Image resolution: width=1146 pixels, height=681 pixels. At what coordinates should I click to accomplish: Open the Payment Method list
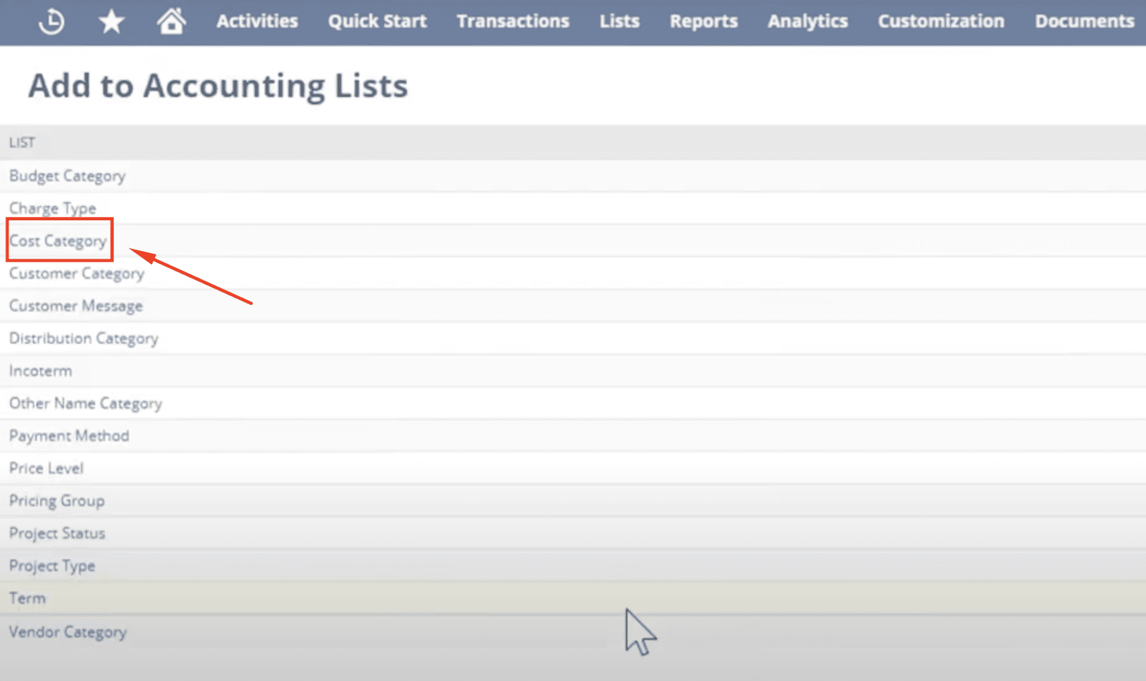pyautogui.click(x=69, y=436)
